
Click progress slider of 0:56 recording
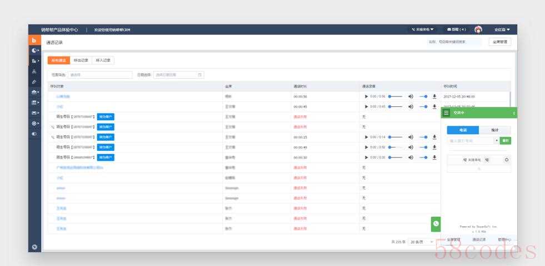point(396,96)
